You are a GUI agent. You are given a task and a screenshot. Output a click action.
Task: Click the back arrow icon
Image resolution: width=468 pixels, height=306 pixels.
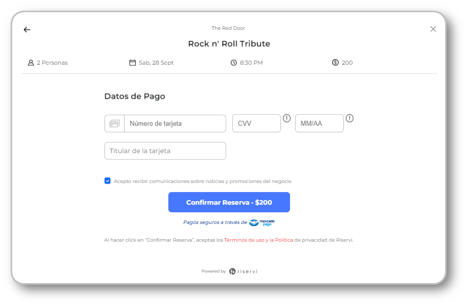(27, 29)
